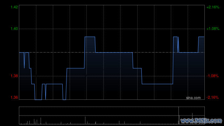Open the www.365jz.com watermark link
This screenshot has height=126, width=224.
click(201, 121)
